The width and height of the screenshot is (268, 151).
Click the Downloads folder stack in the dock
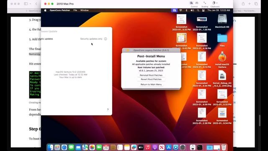coord(209,147)
